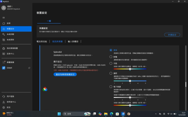Image resolution: width=188 pixels, height=117 pixels.
Task: Open 用戶服務 customer support
Action: (x=16, y=96)
